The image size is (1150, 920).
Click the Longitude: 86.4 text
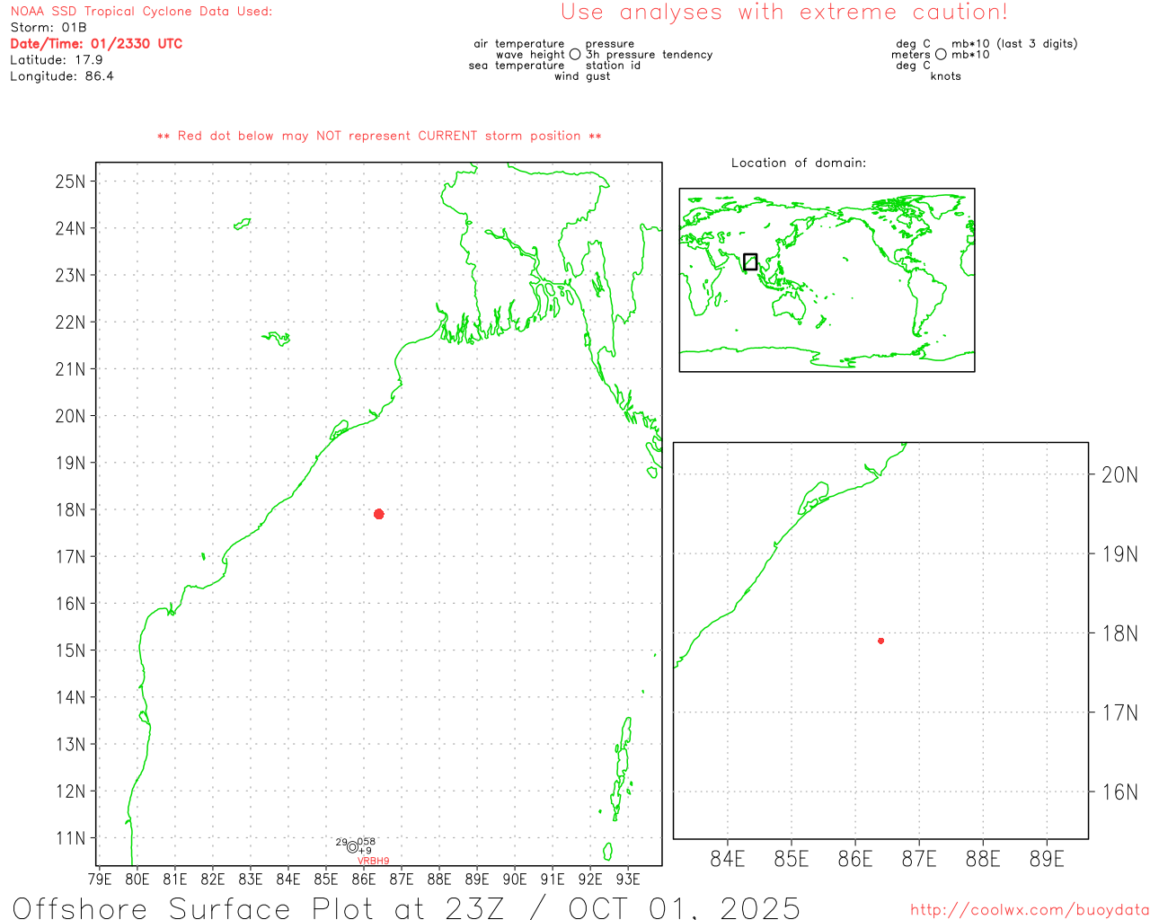[62, 76]
